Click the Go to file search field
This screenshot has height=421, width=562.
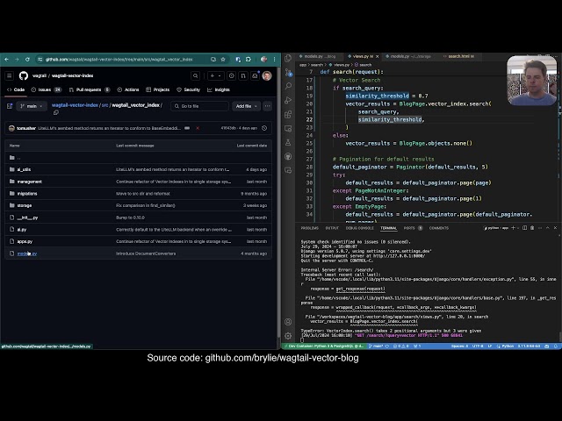coord(199,106)
